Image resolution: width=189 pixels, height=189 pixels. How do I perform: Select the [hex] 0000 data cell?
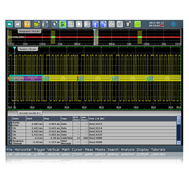(132, 142)
